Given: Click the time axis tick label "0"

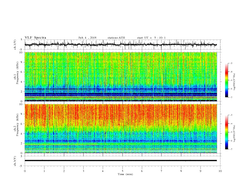Looking at the screenshot, I should (25, 171).
